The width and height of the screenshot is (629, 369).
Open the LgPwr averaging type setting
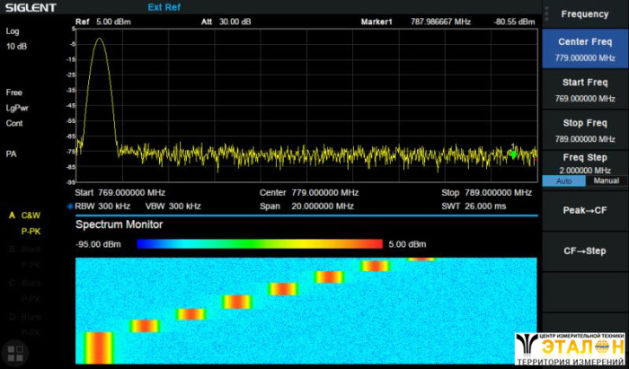click(x=18, y=108)
